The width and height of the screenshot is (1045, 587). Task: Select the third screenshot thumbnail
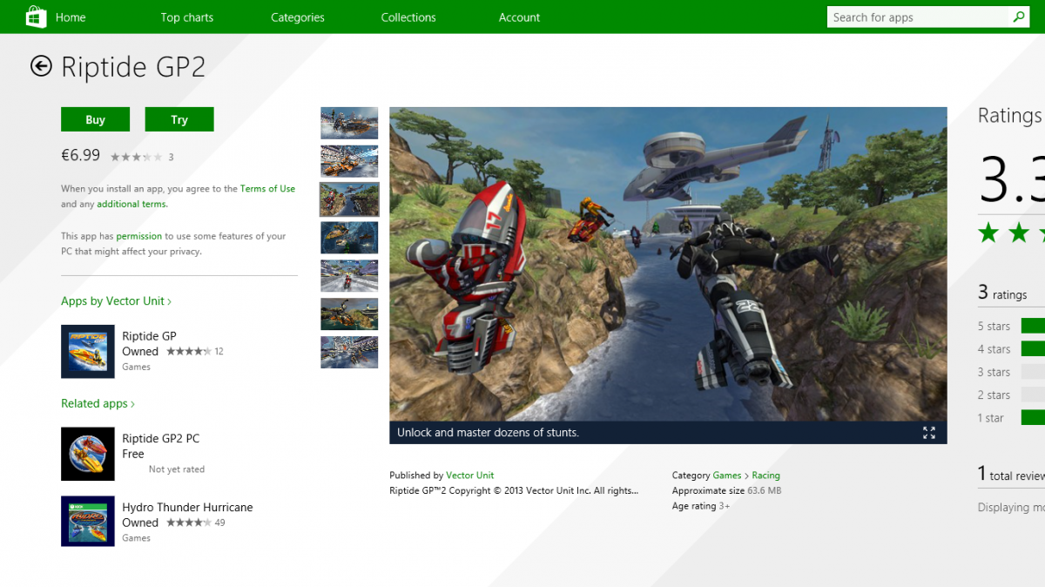coord(349,199)
